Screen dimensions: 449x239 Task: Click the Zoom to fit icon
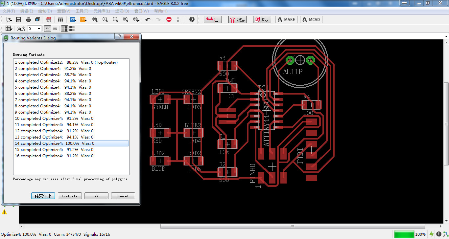[x=95, y=19]
